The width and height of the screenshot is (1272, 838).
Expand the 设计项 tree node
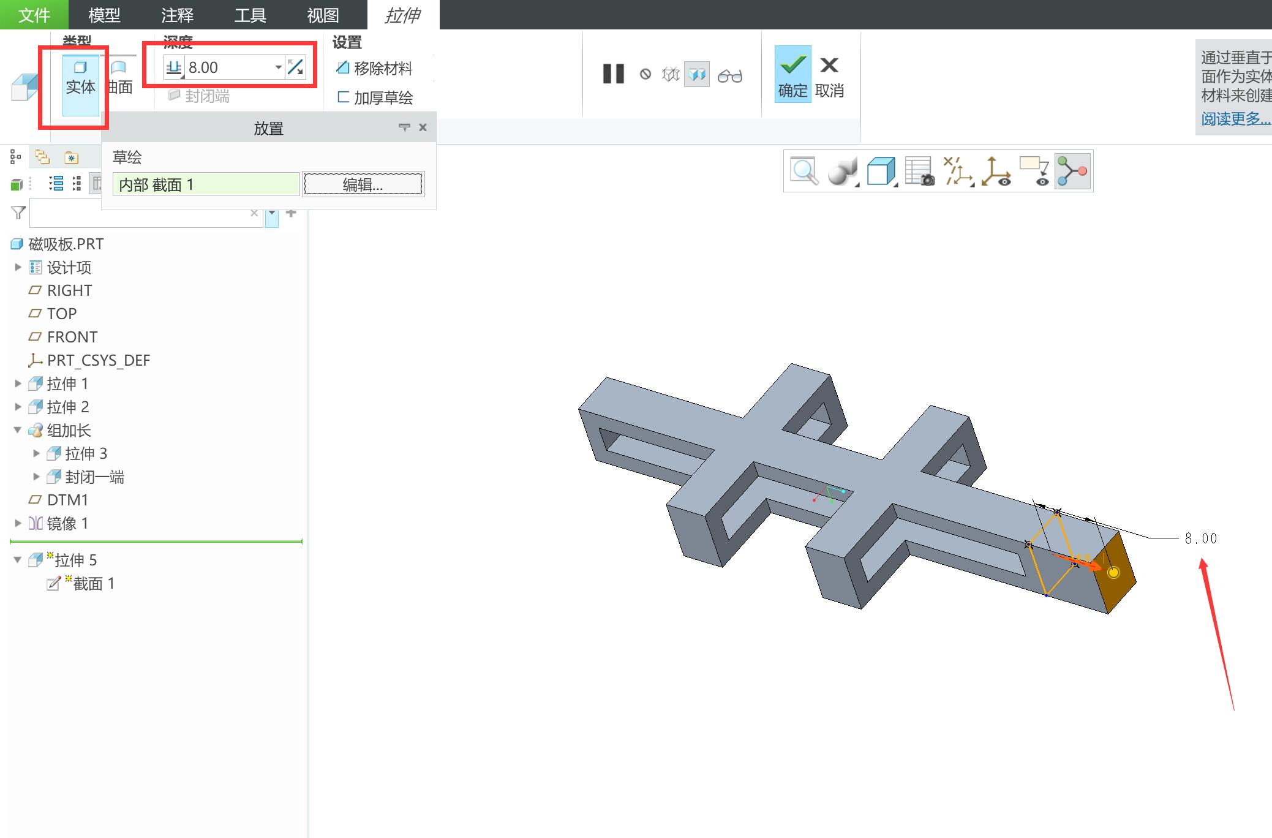pos(18,267)
